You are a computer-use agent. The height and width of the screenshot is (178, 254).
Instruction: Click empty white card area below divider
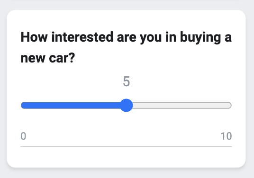pyautogui.click(x=126, y=157)
